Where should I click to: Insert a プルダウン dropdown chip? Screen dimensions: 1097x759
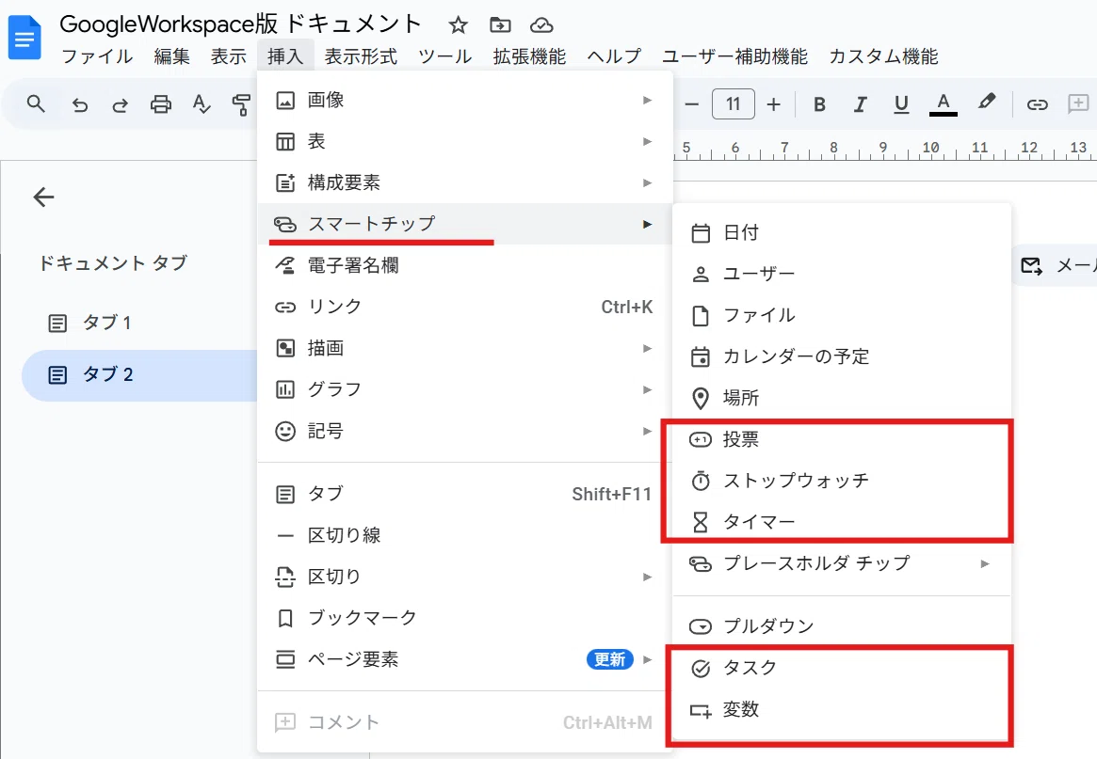[842, 626]
